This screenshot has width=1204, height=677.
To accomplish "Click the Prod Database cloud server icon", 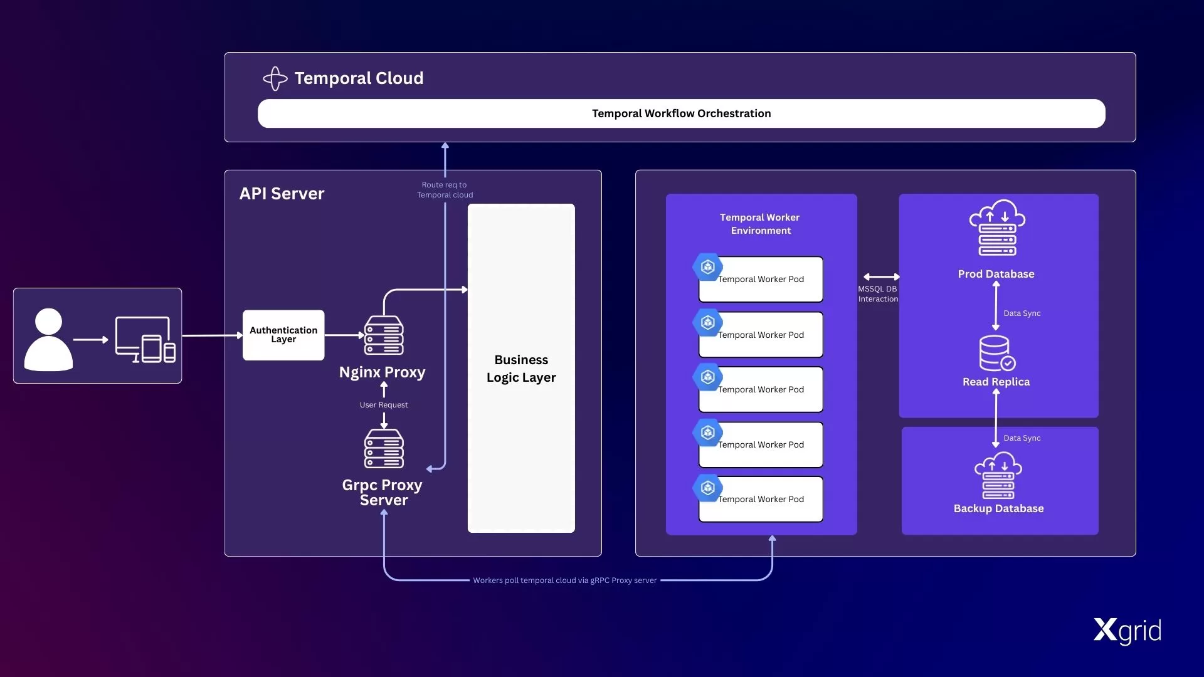I will (x=997, y=228).
